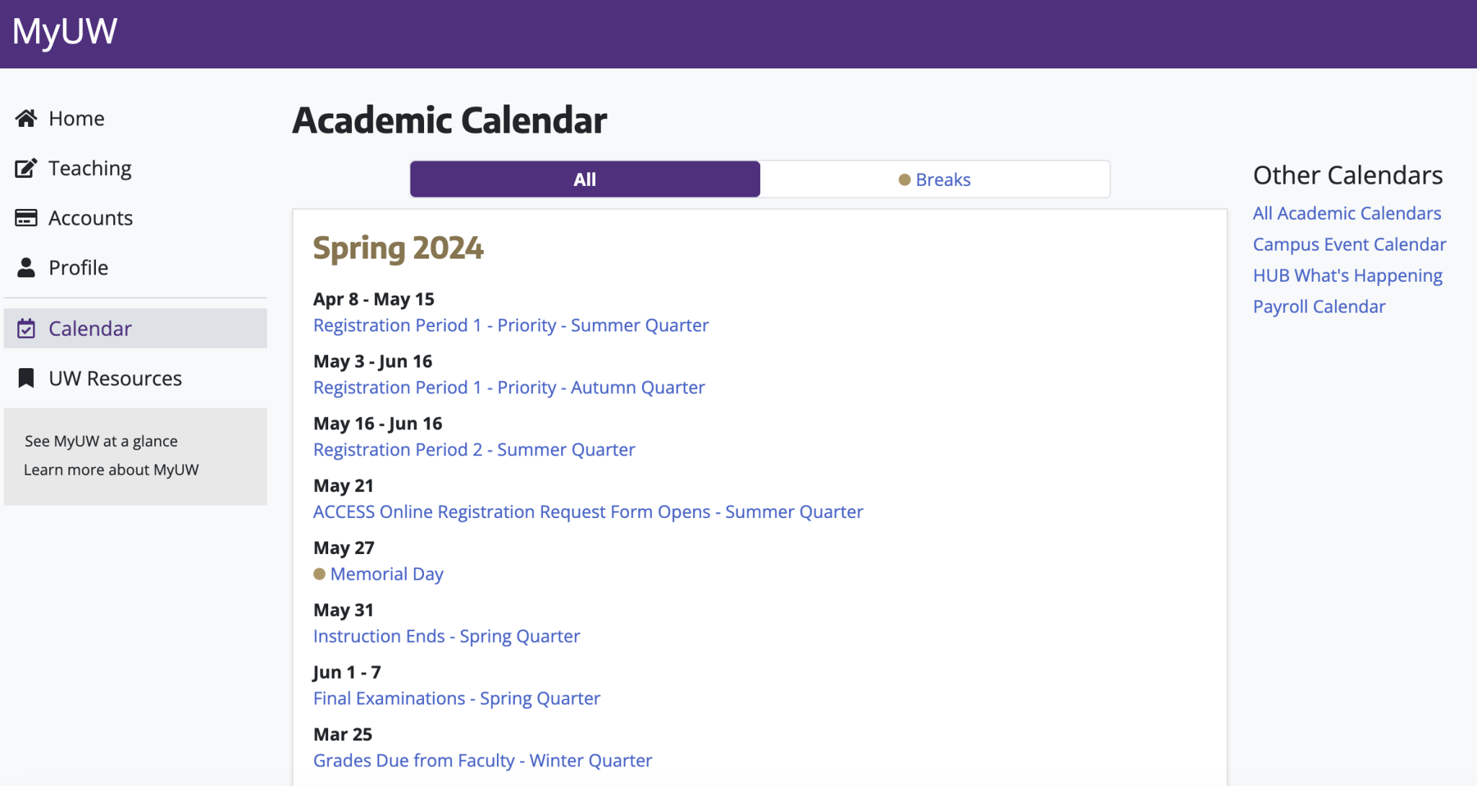The width and height of the screenshot is (1477, 786).
Task: Click the MyUW logo in header
Action: point(65,31)
